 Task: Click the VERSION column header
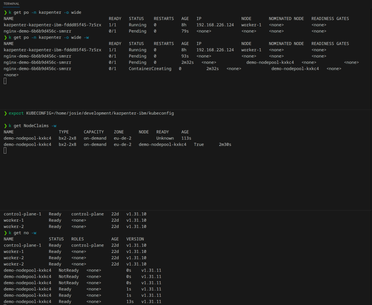[x=135, y=239]
